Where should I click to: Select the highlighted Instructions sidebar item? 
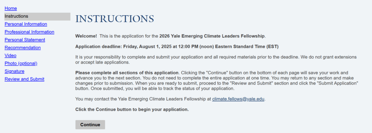point(37,16)
